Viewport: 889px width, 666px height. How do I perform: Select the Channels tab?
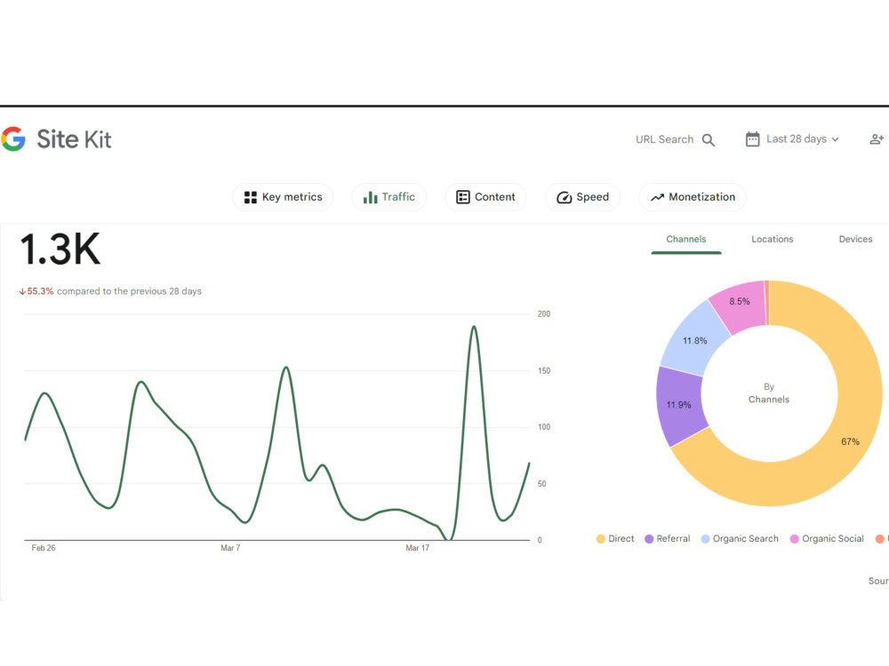click(x=686, y=240)
